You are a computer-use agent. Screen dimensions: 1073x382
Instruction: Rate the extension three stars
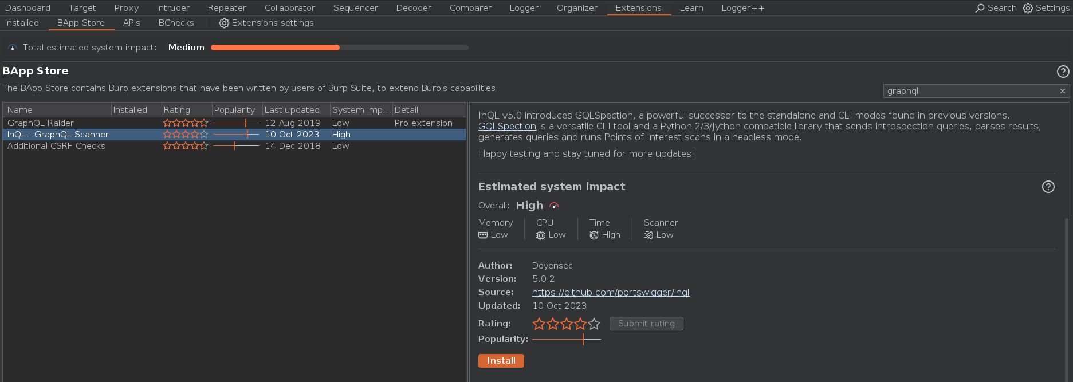(567, 324)
